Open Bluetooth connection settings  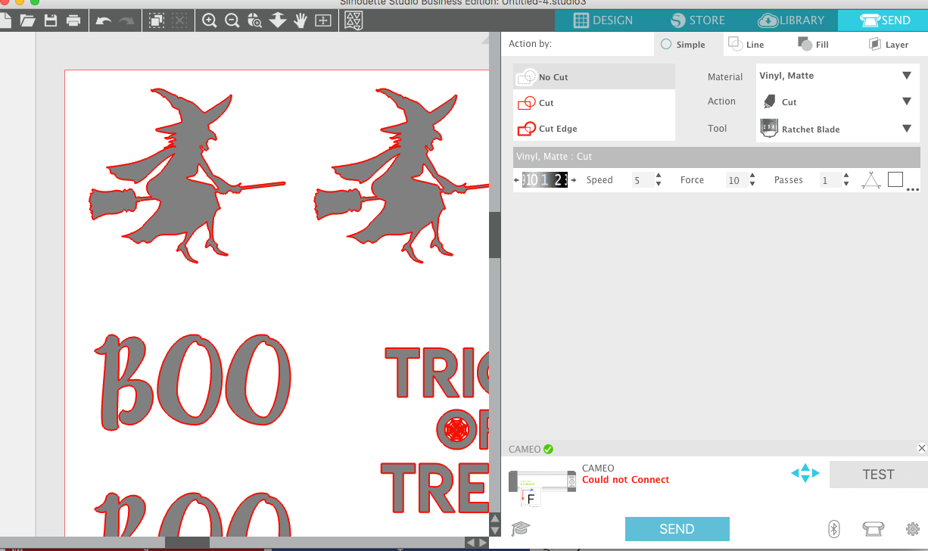pyautogui.click(x=834, y=528)
